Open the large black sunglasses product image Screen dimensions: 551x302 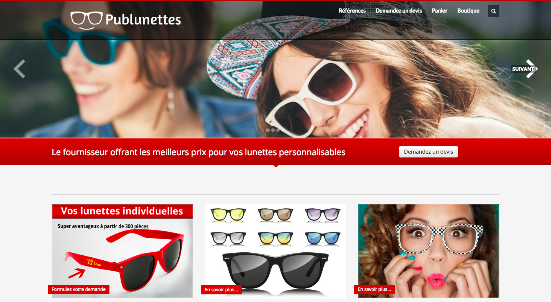click(x=275, y=271)
